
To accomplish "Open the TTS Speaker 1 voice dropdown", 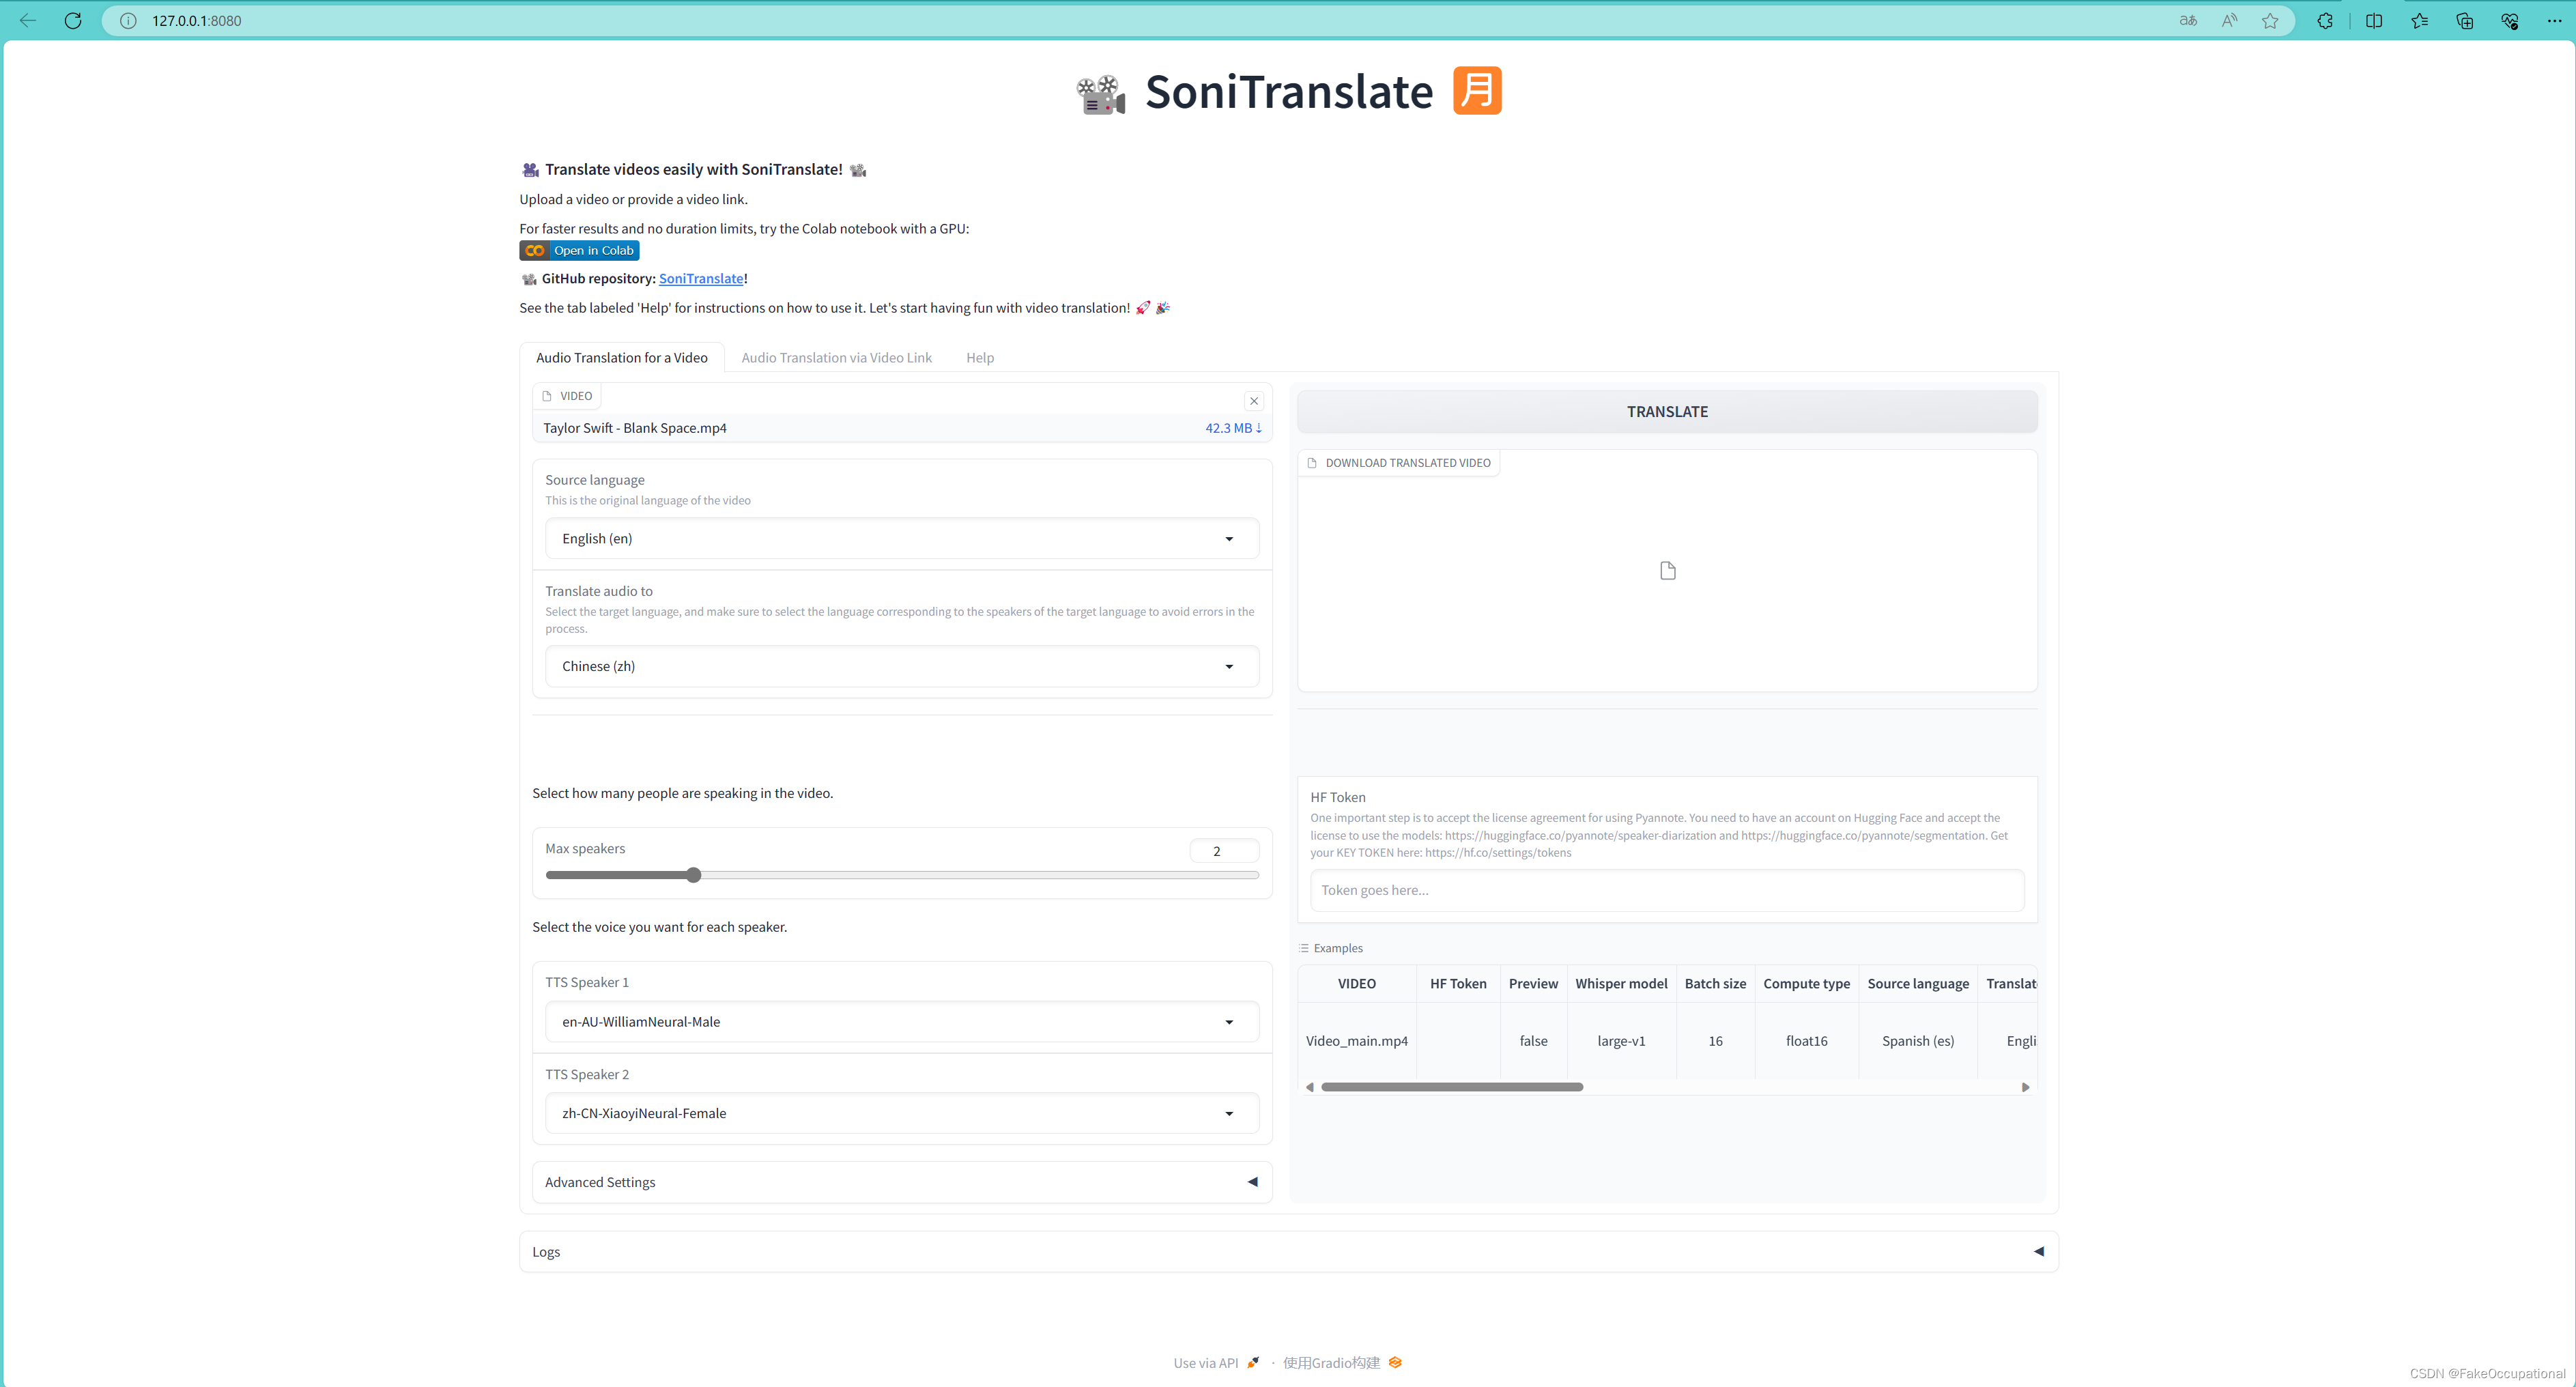I will (901, 1022).
